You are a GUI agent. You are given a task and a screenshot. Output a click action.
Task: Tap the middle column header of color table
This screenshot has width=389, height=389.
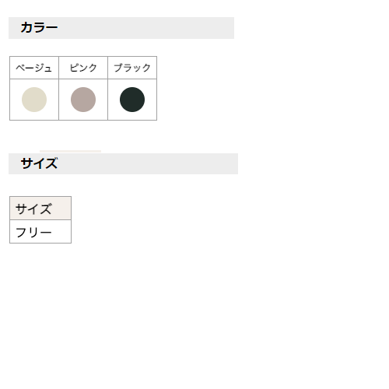[x=83, y=68]
